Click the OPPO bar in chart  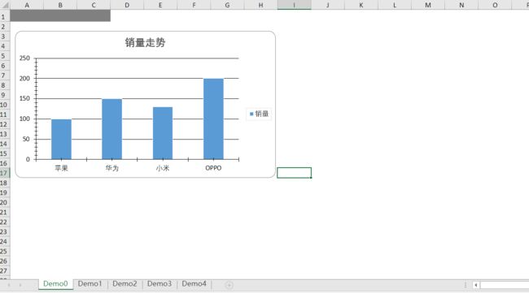213,118
